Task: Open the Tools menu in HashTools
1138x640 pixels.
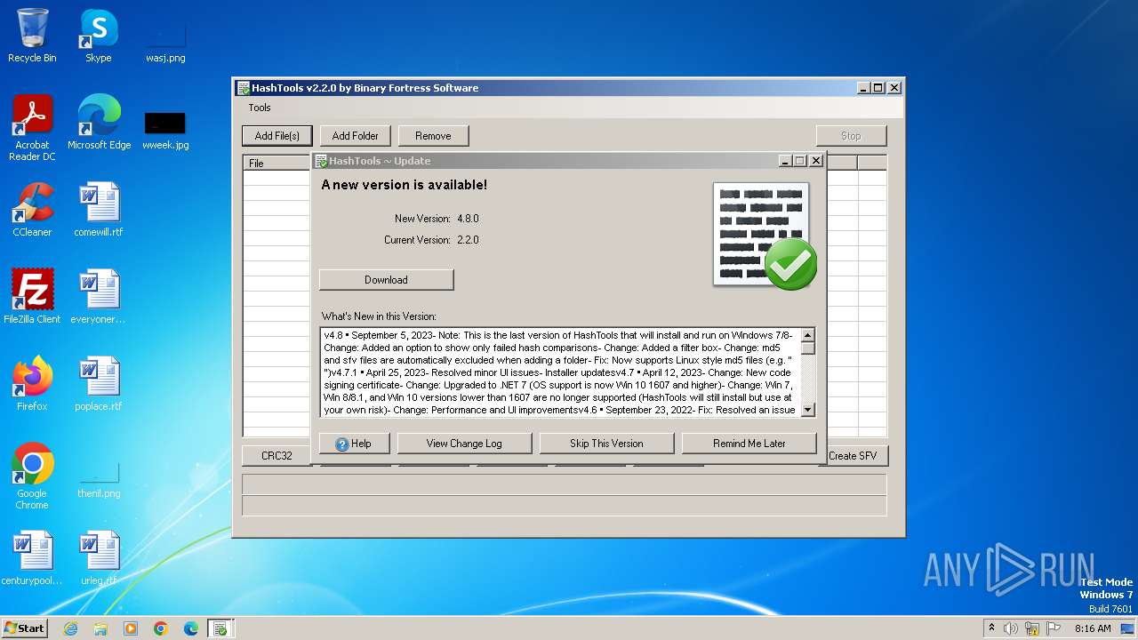Action: tap(260, 108)
